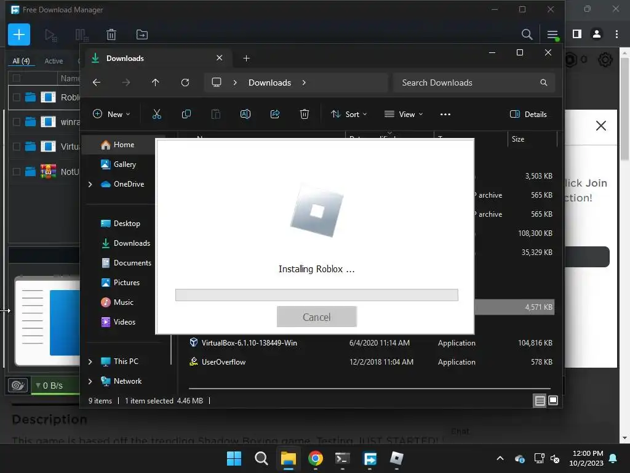
Task: Click the Size column header
Action: 532,139
